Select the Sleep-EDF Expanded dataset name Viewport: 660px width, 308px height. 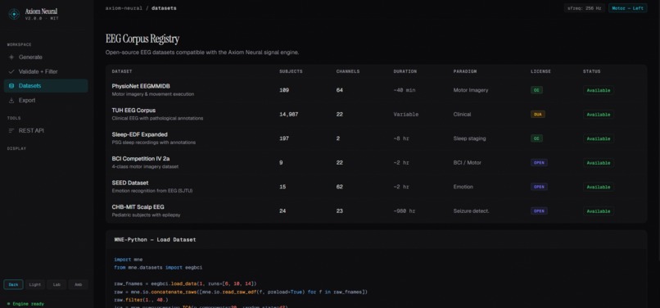click(x=140, y=134)
